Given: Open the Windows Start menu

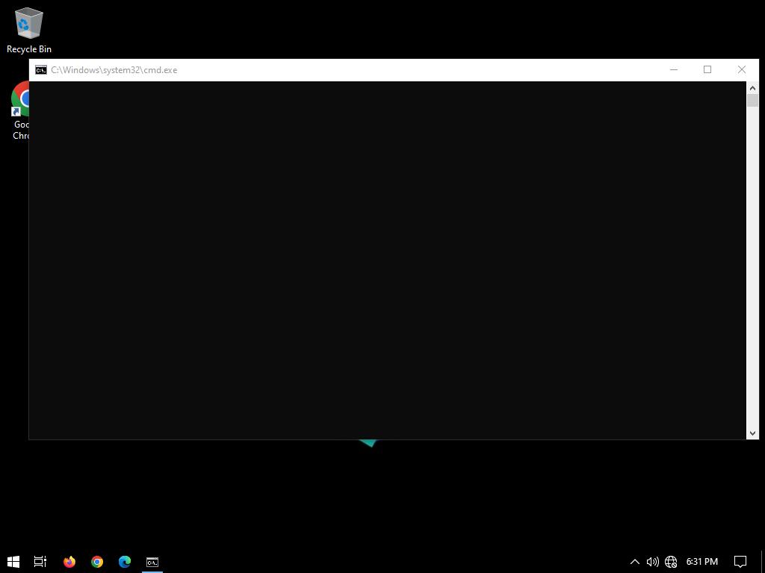Looking at the screenshot, I should pos(13,561).
